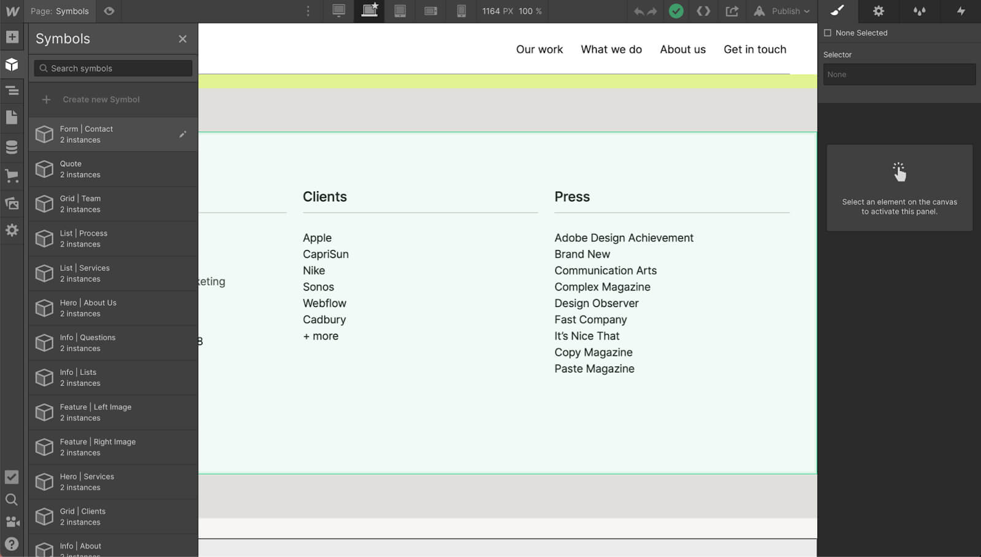Click 'Adobe Design Achievement' text
Screen dimensions: 981x557
[x=624, y=238]
